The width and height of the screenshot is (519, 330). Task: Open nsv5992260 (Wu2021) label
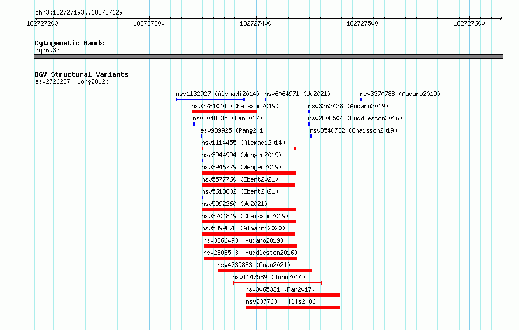click(x=234, y=204)
